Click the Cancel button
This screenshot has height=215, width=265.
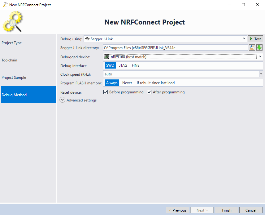pos(251,210)
